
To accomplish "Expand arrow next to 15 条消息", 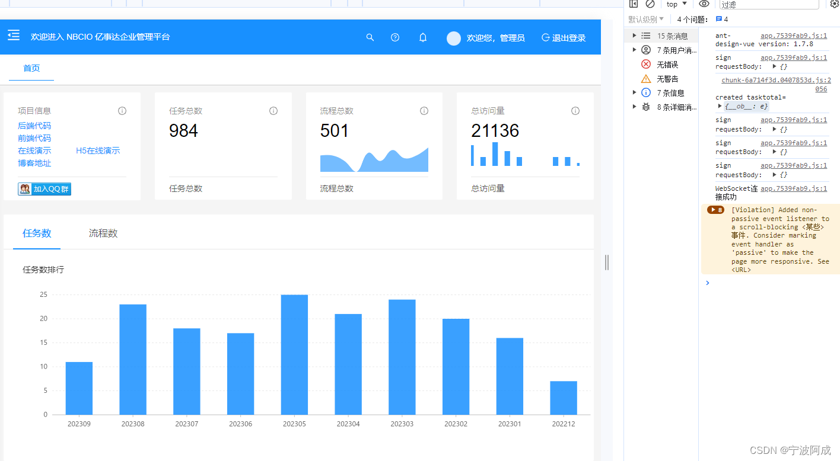I will (634, 36).
